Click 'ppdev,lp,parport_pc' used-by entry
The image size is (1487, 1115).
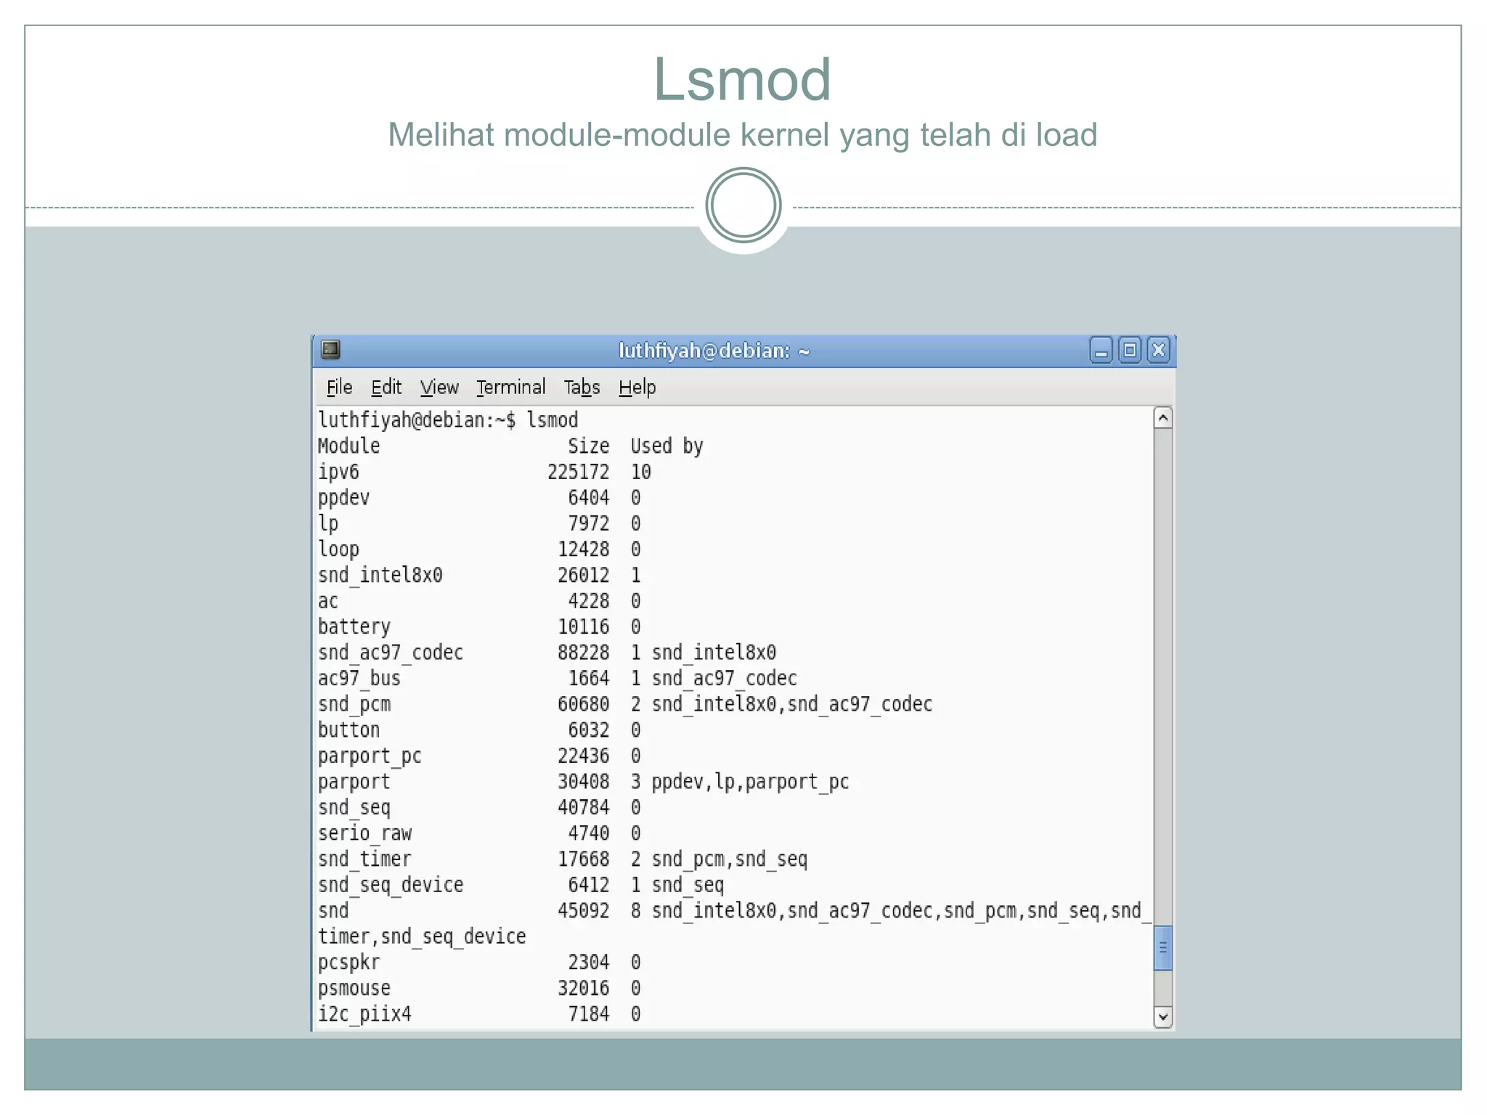[x=750, y=783]
